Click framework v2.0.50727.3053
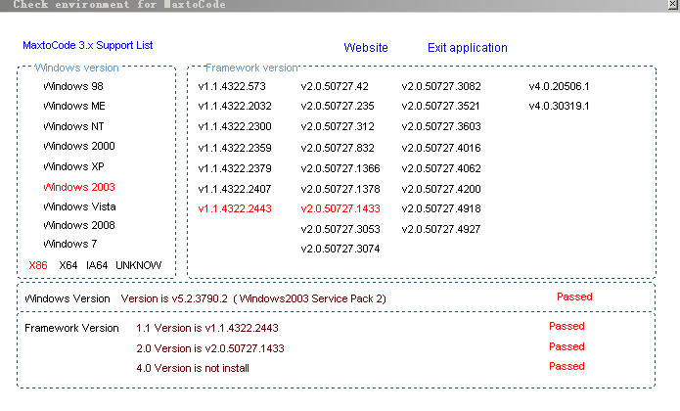This screenshot has height=411, width=680. coord(340,229)
